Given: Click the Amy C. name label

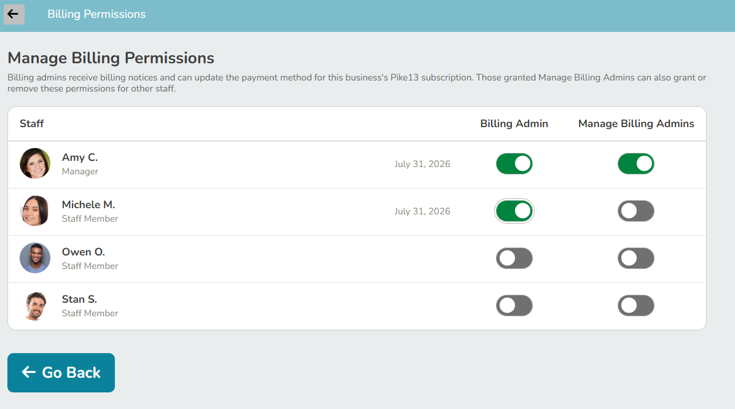Looking at the screenshot, I should (80, 157).
